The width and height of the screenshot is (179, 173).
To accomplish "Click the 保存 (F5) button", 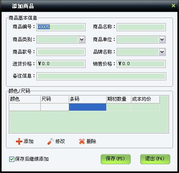I will tap(115, 159).
